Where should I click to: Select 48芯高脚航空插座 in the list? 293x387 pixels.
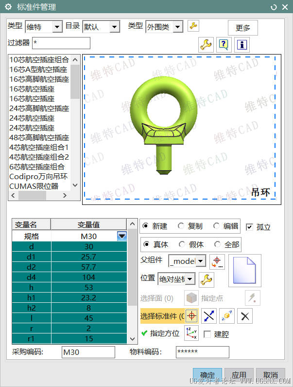pos(39,137)
